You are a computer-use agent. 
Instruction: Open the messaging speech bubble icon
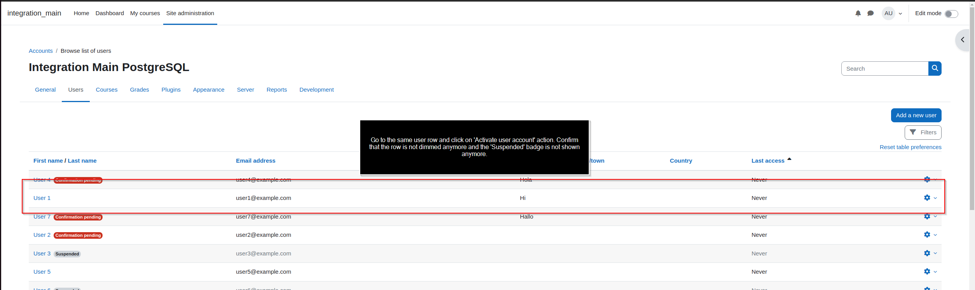coord(870,13)
